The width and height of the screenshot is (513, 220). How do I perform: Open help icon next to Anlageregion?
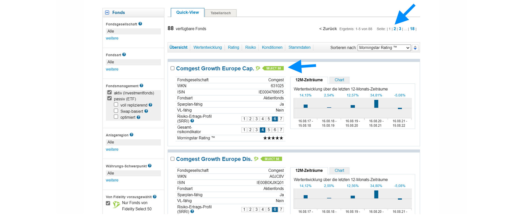(131, 135)
